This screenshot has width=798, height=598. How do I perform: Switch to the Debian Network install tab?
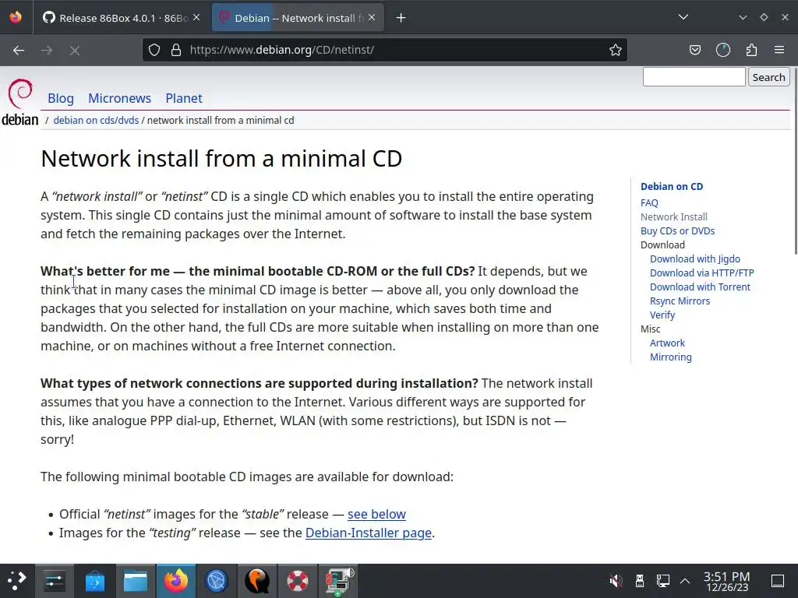click(298, 19)
